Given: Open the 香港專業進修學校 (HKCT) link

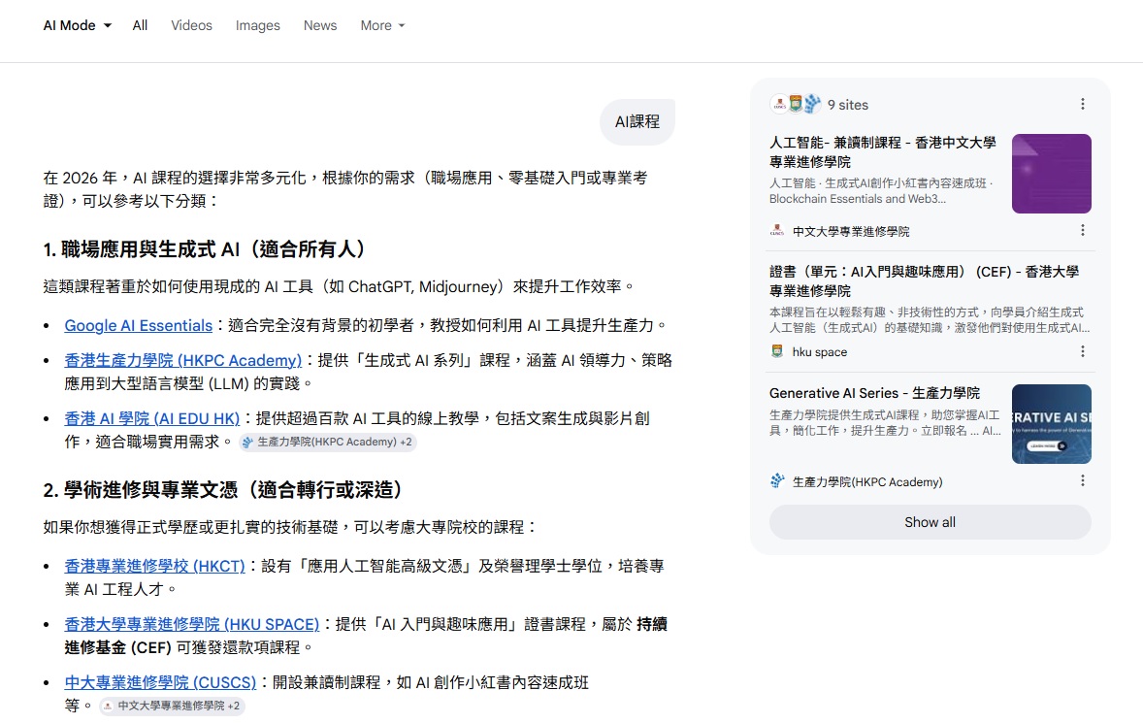Looking at the screenshot, I should click(x=154, y=566).
